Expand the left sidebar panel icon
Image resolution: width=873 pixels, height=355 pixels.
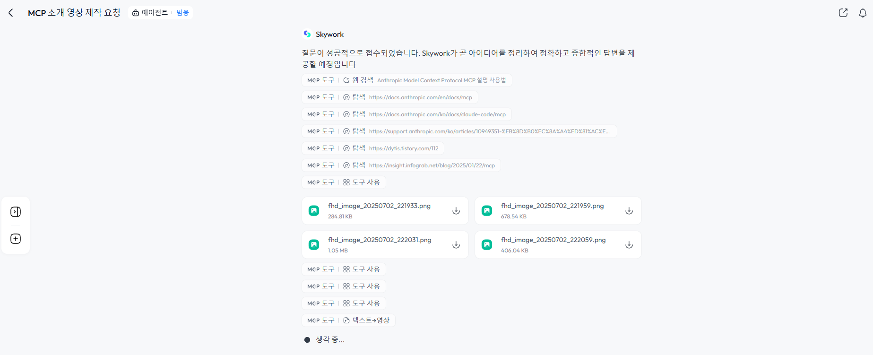click(x=16, y=212)
